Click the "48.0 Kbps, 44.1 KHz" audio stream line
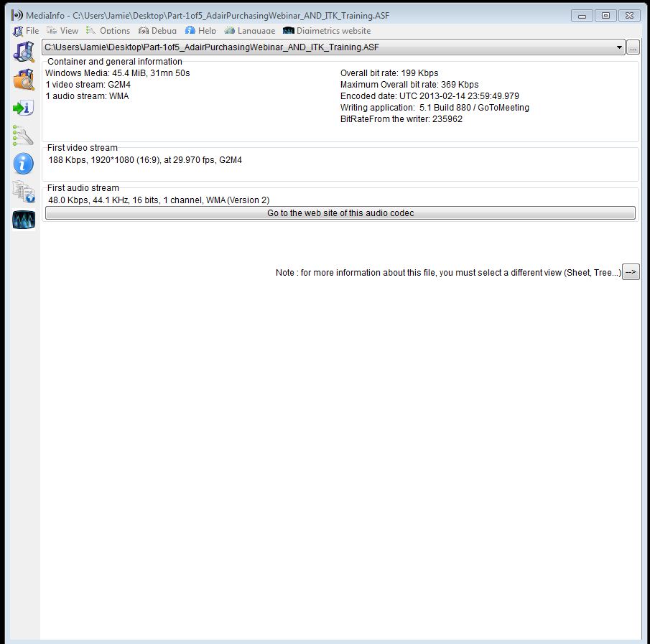650x644 pixels. pyautogui.click(x=159, y=200)
